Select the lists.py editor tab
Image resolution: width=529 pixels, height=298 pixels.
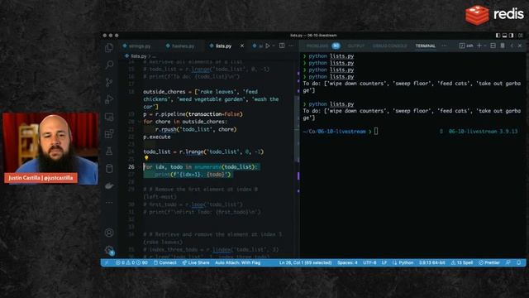coord(223,46)
